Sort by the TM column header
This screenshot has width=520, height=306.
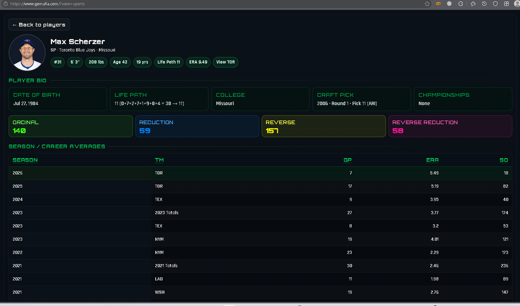pyautogui.click(x=159, y=160)
